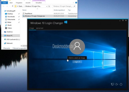Open the recent locations dropdown arrow

point(10,6)
